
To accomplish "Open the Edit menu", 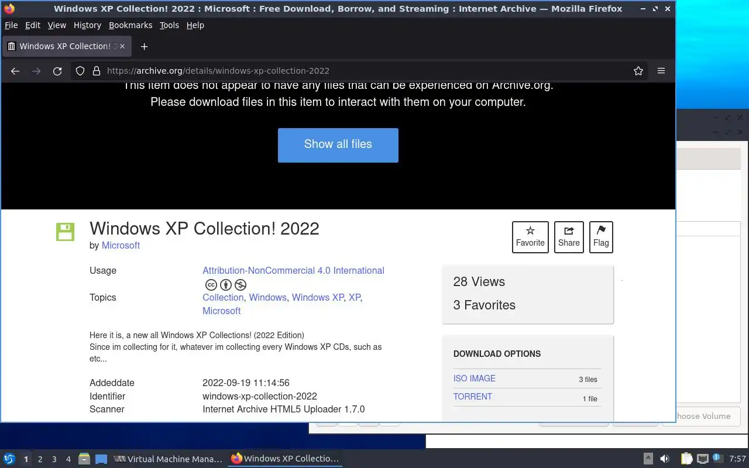I will tap(33, 25).
